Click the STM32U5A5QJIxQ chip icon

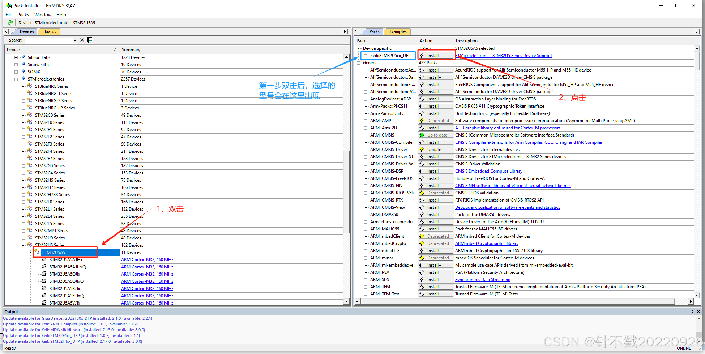(44, 281)
